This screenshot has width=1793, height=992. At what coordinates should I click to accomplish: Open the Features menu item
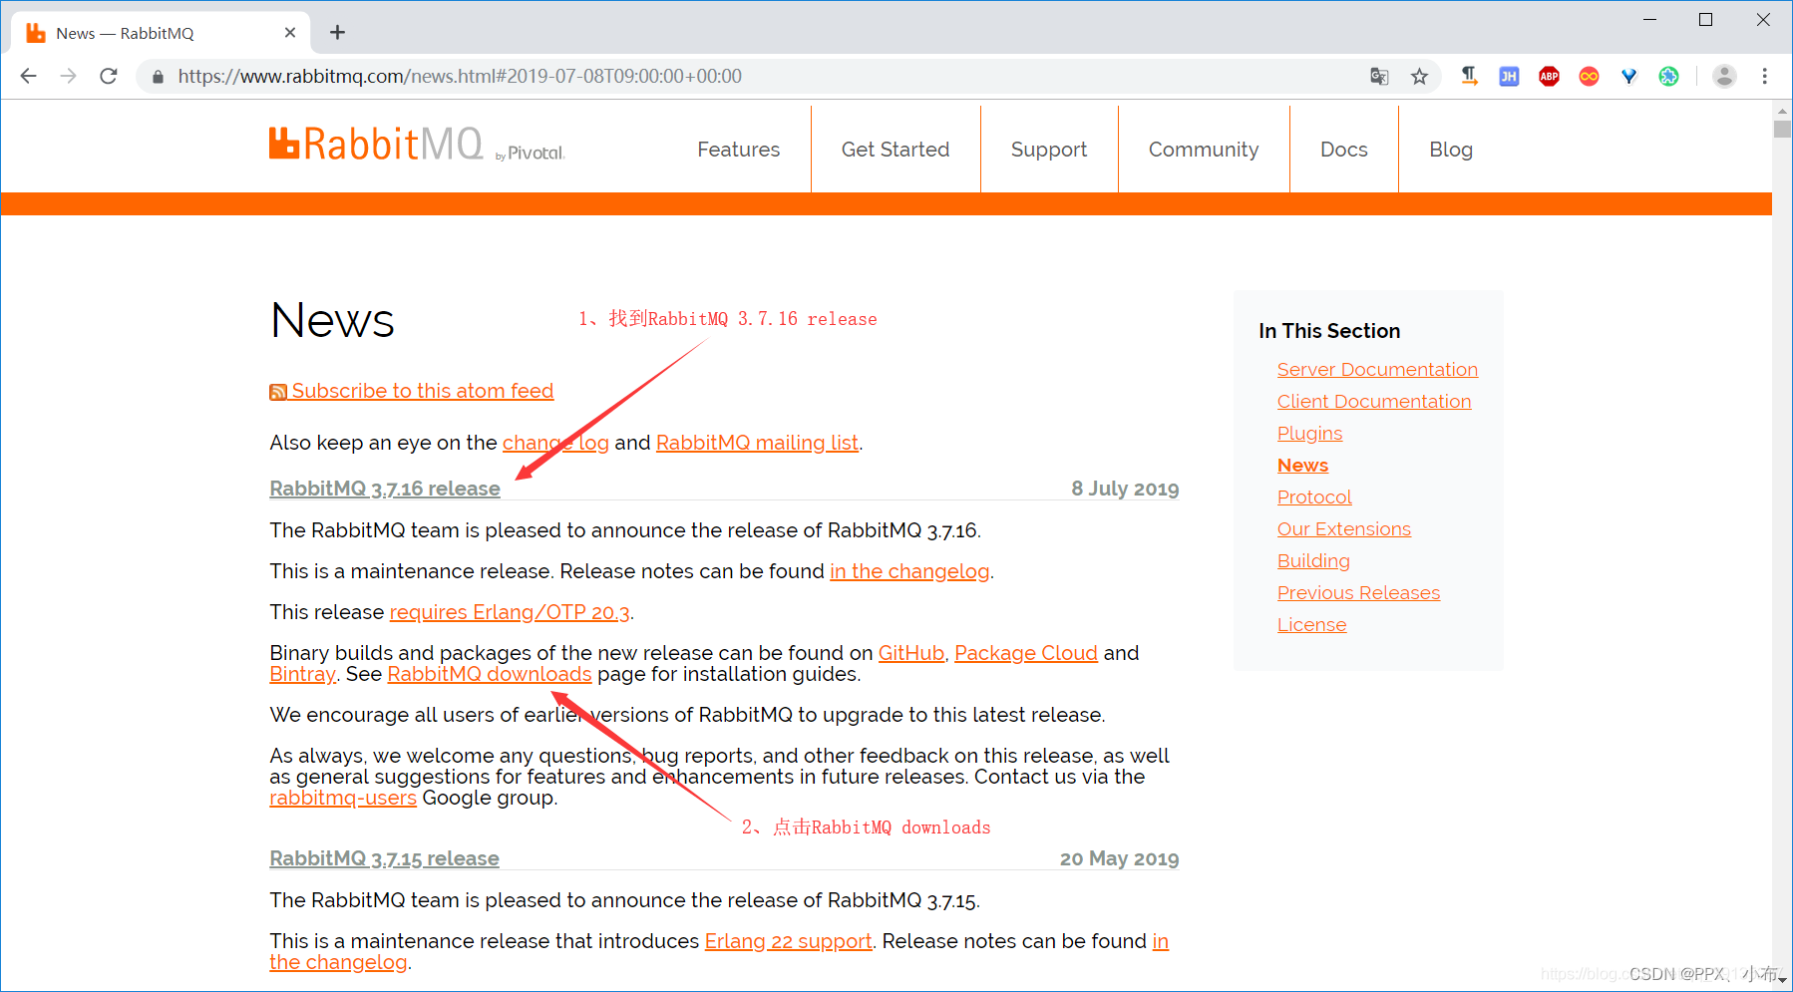tap(739, 150)
